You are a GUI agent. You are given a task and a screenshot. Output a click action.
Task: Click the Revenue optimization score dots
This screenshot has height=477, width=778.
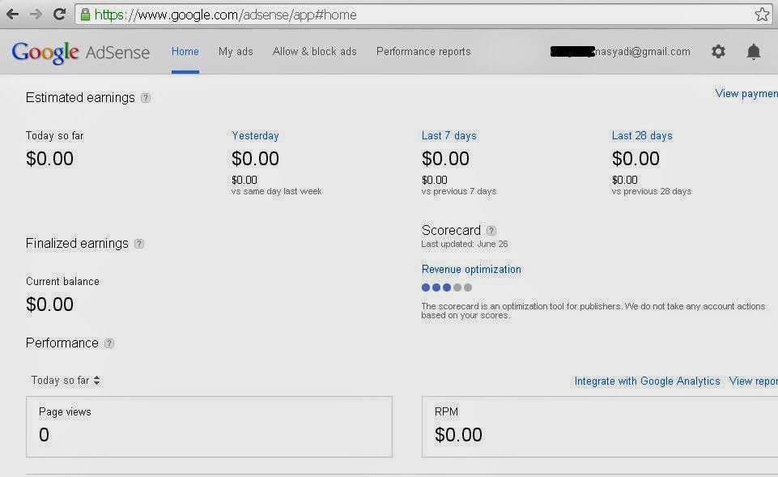pyautogui.click(x=446, y=287)
